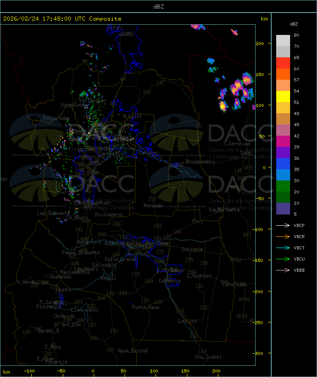
Task: Select the light gray 70-80 dBZ swatch
Action: 283,41
